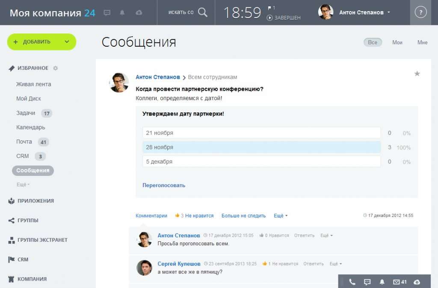
Task: Click Не нравится link under post
Action: click(x=199, y=216)
